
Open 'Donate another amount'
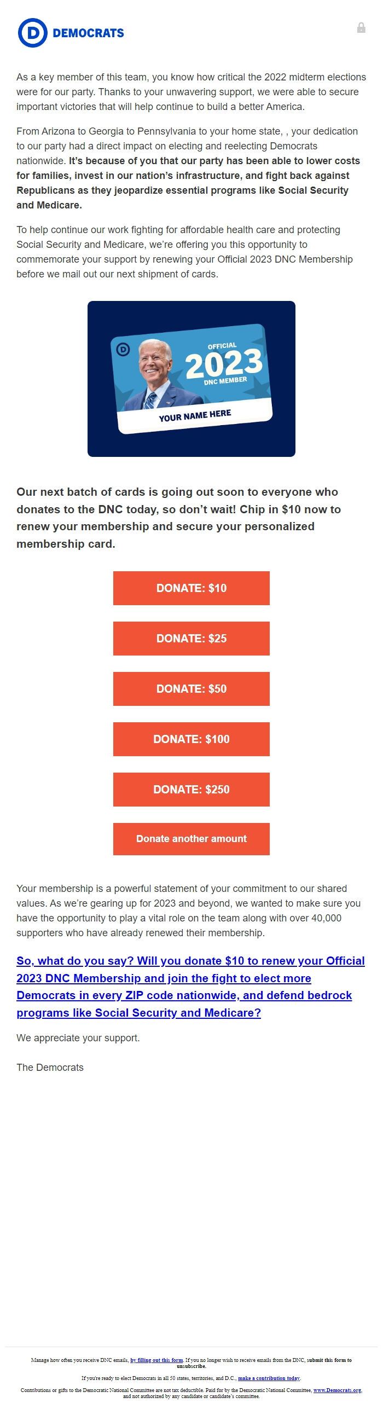tap(191, 839)
